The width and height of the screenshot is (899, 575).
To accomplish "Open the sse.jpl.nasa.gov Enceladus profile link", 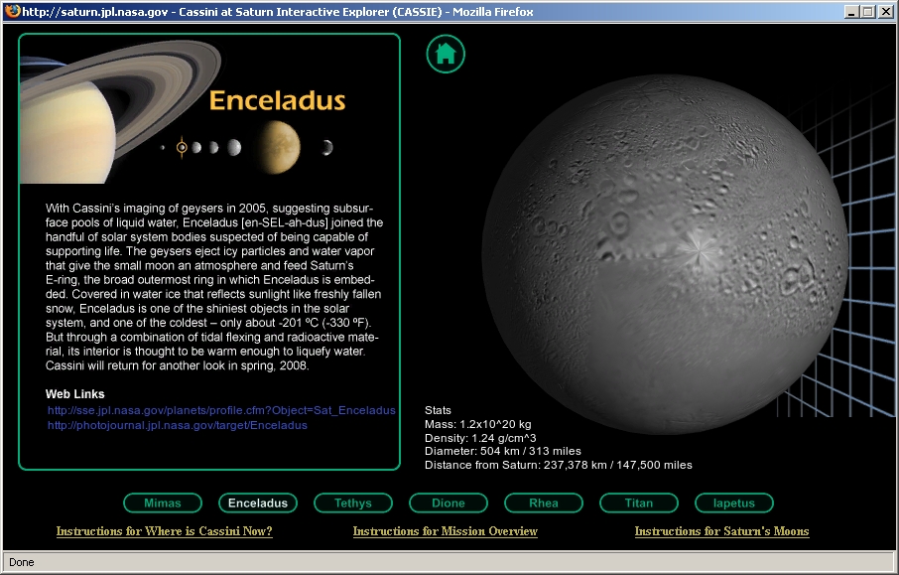I will (221, 410).
